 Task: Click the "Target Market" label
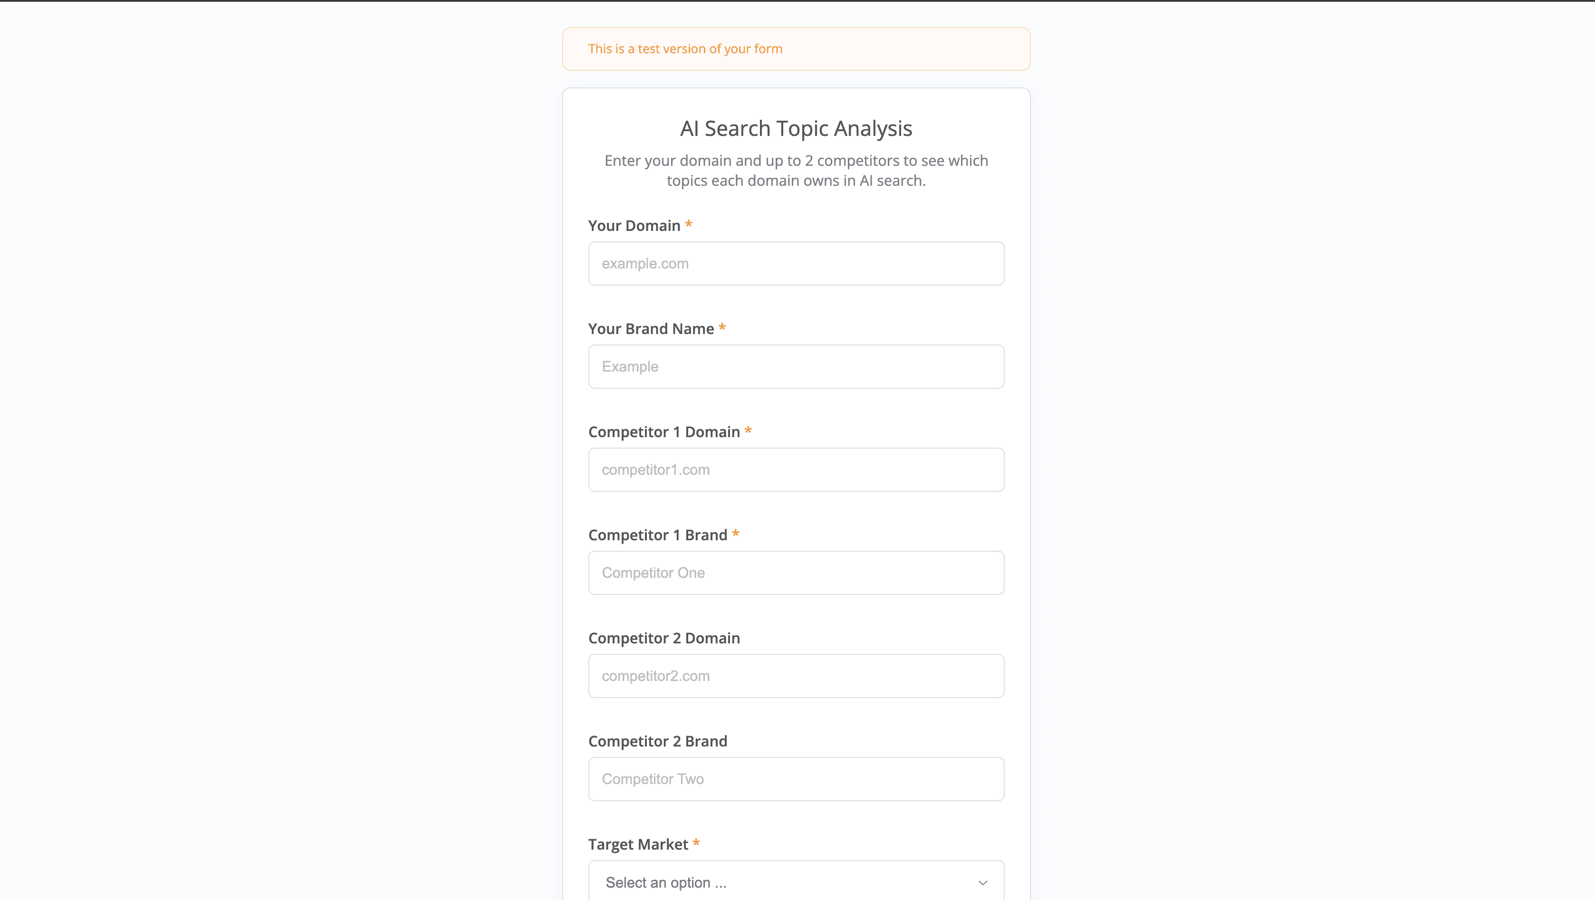tap(638, 844)
